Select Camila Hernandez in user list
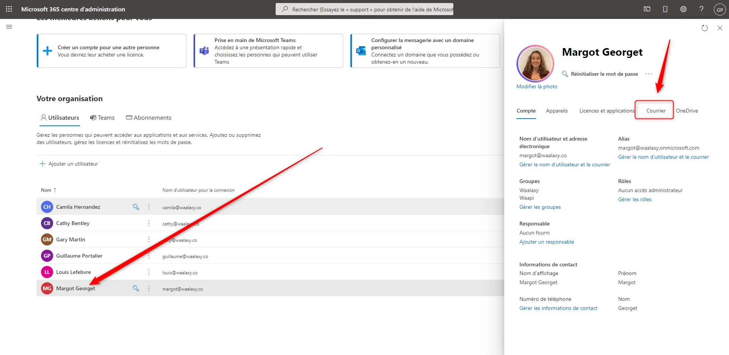729x355 pixels. coord(78,207)
